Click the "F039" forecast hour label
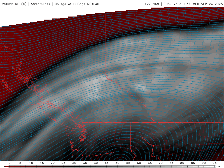 point(167,4)
